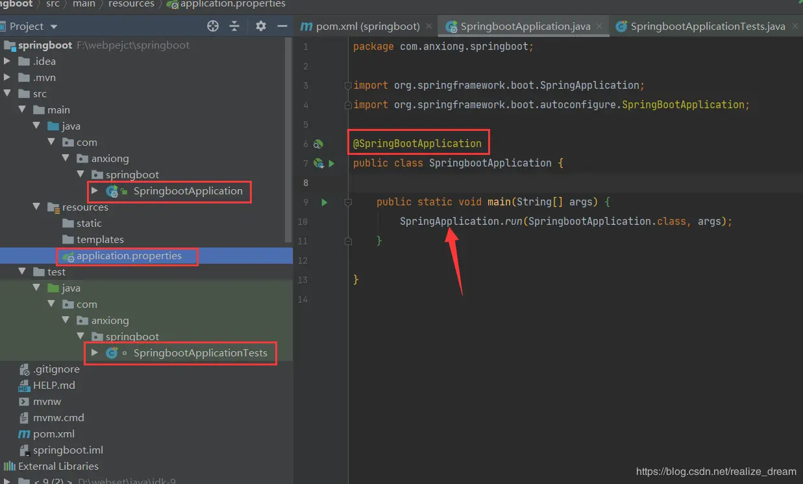
Task: Expand the .idea folder
Action: [x=8, y=62]
